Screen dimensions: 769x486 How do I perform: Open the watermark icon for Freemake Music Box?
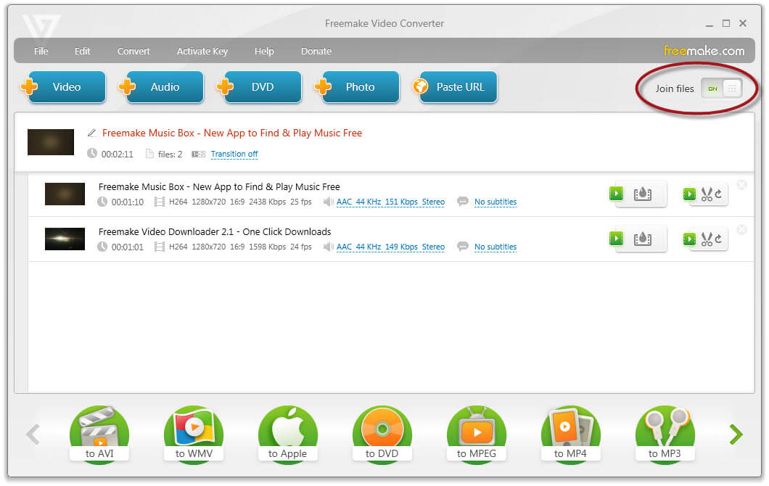(643, 194)
